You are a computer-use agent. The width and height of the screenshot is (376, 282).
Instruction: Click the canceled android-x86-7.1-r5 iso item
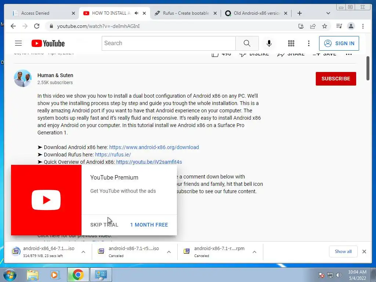click(x=130, y=252)
